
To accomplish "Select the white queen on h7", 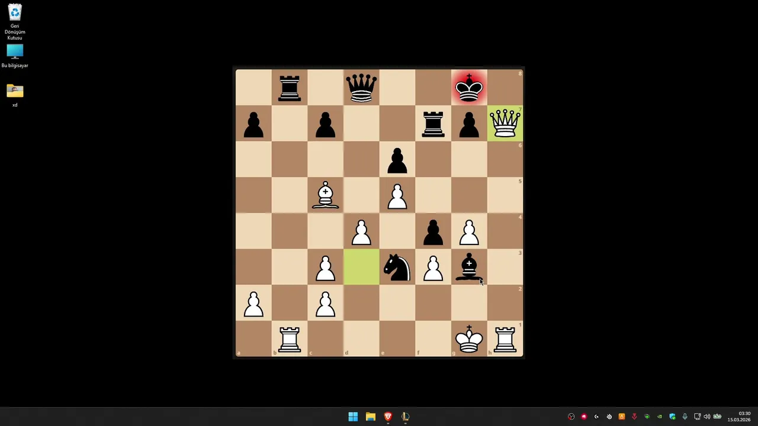I will tap(505, 124).
